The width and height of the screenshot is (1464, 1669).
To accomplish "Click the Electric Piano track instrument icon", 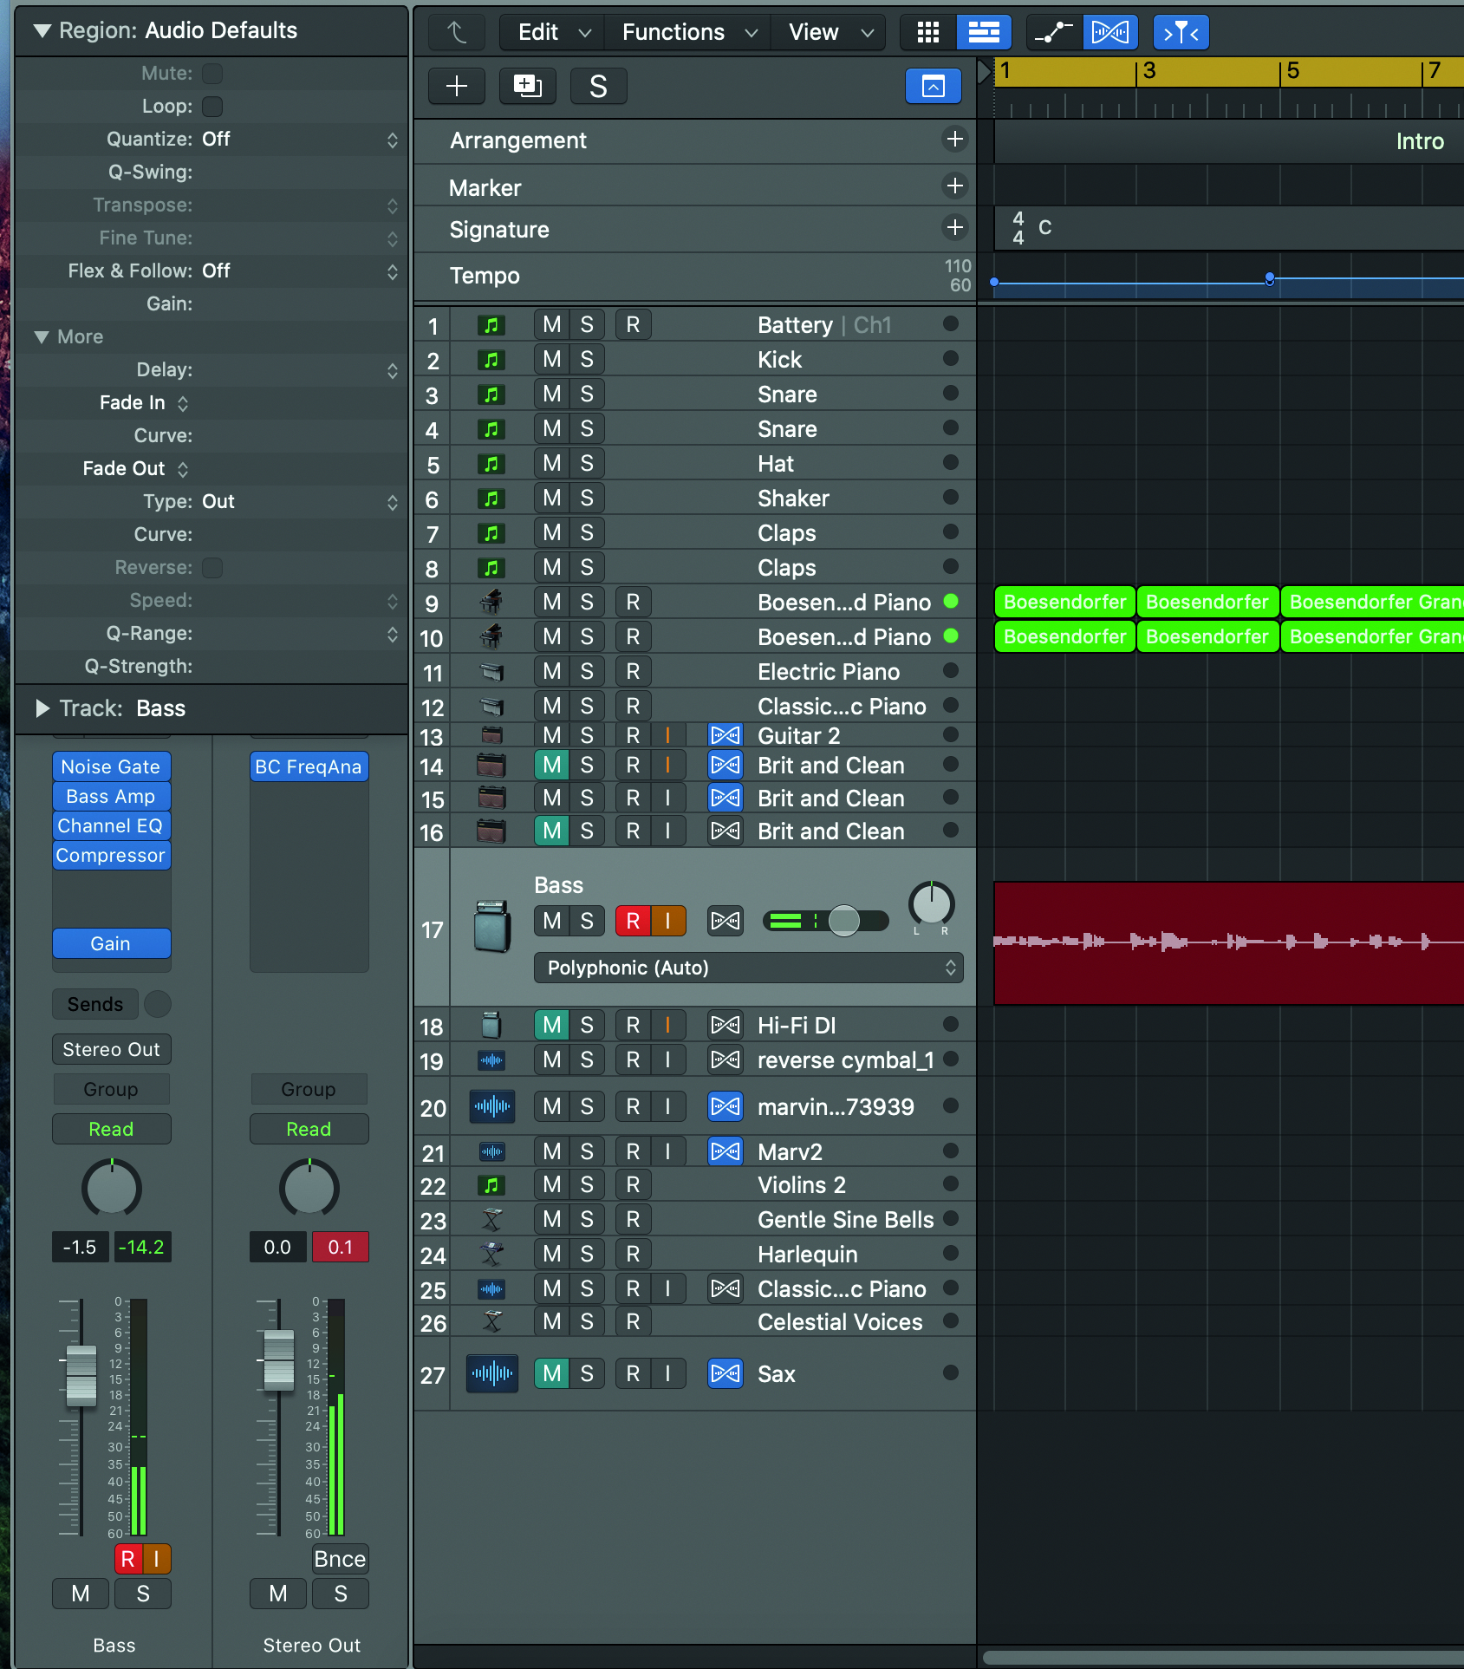I will pos(491,671).
